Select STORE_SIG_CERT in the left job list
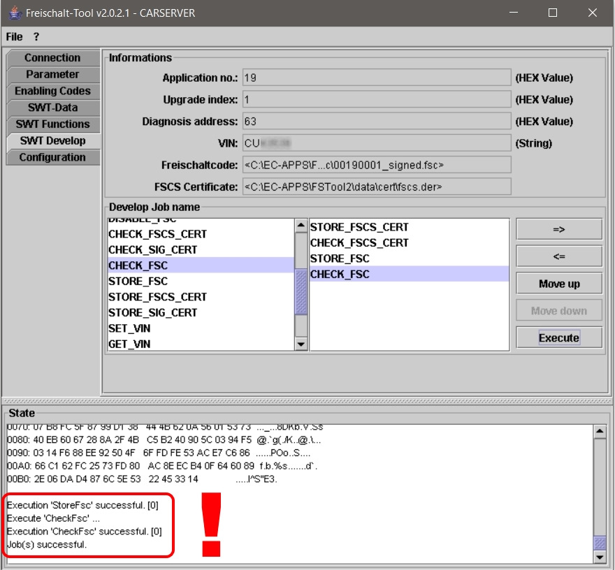Image resolution: width=615 pixels, height=570 pixels. [201, 312]
